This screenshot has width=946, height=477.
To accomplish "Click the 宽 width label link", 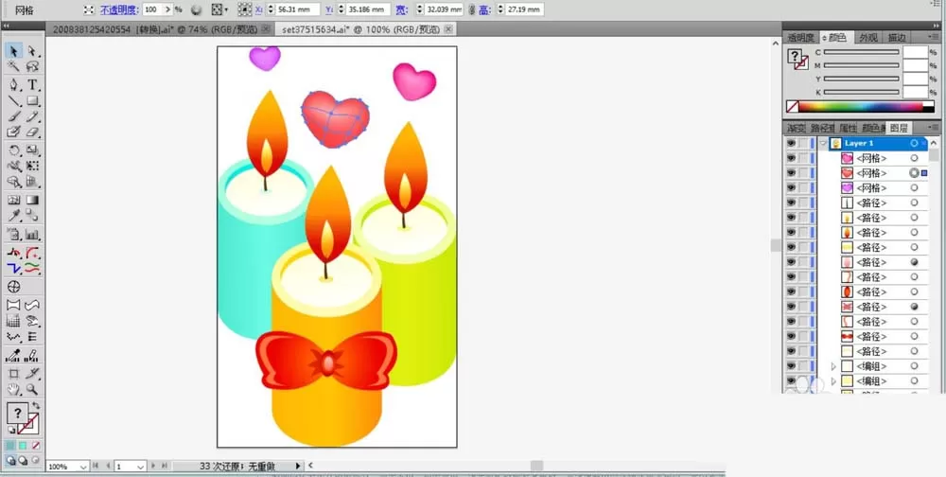I will tap(401, 9).
